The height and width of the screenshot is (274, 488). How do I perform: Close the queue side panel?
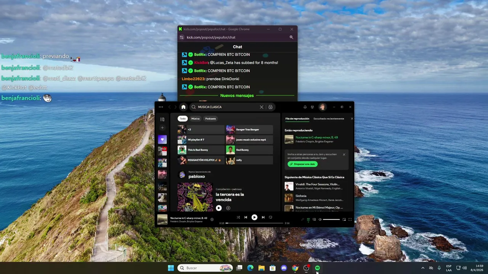click(352, 119)
